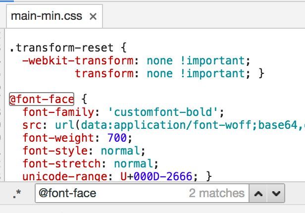Click the unprefixed transform property name
The height and width of the screenshot is (213, 305).
[x=104, y=73]
